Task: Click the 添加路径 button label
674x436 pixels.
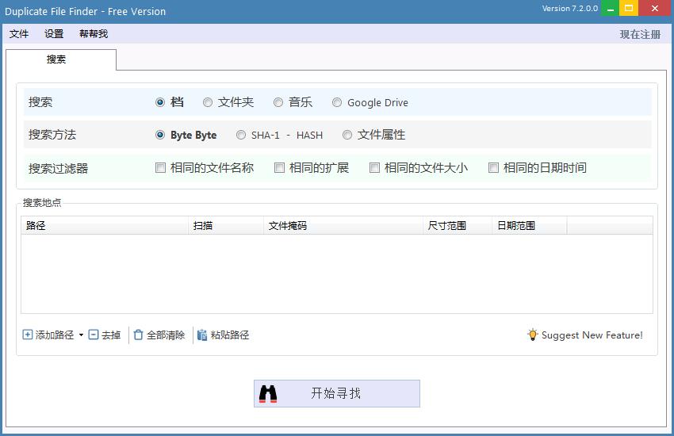Action: (55, 335)
